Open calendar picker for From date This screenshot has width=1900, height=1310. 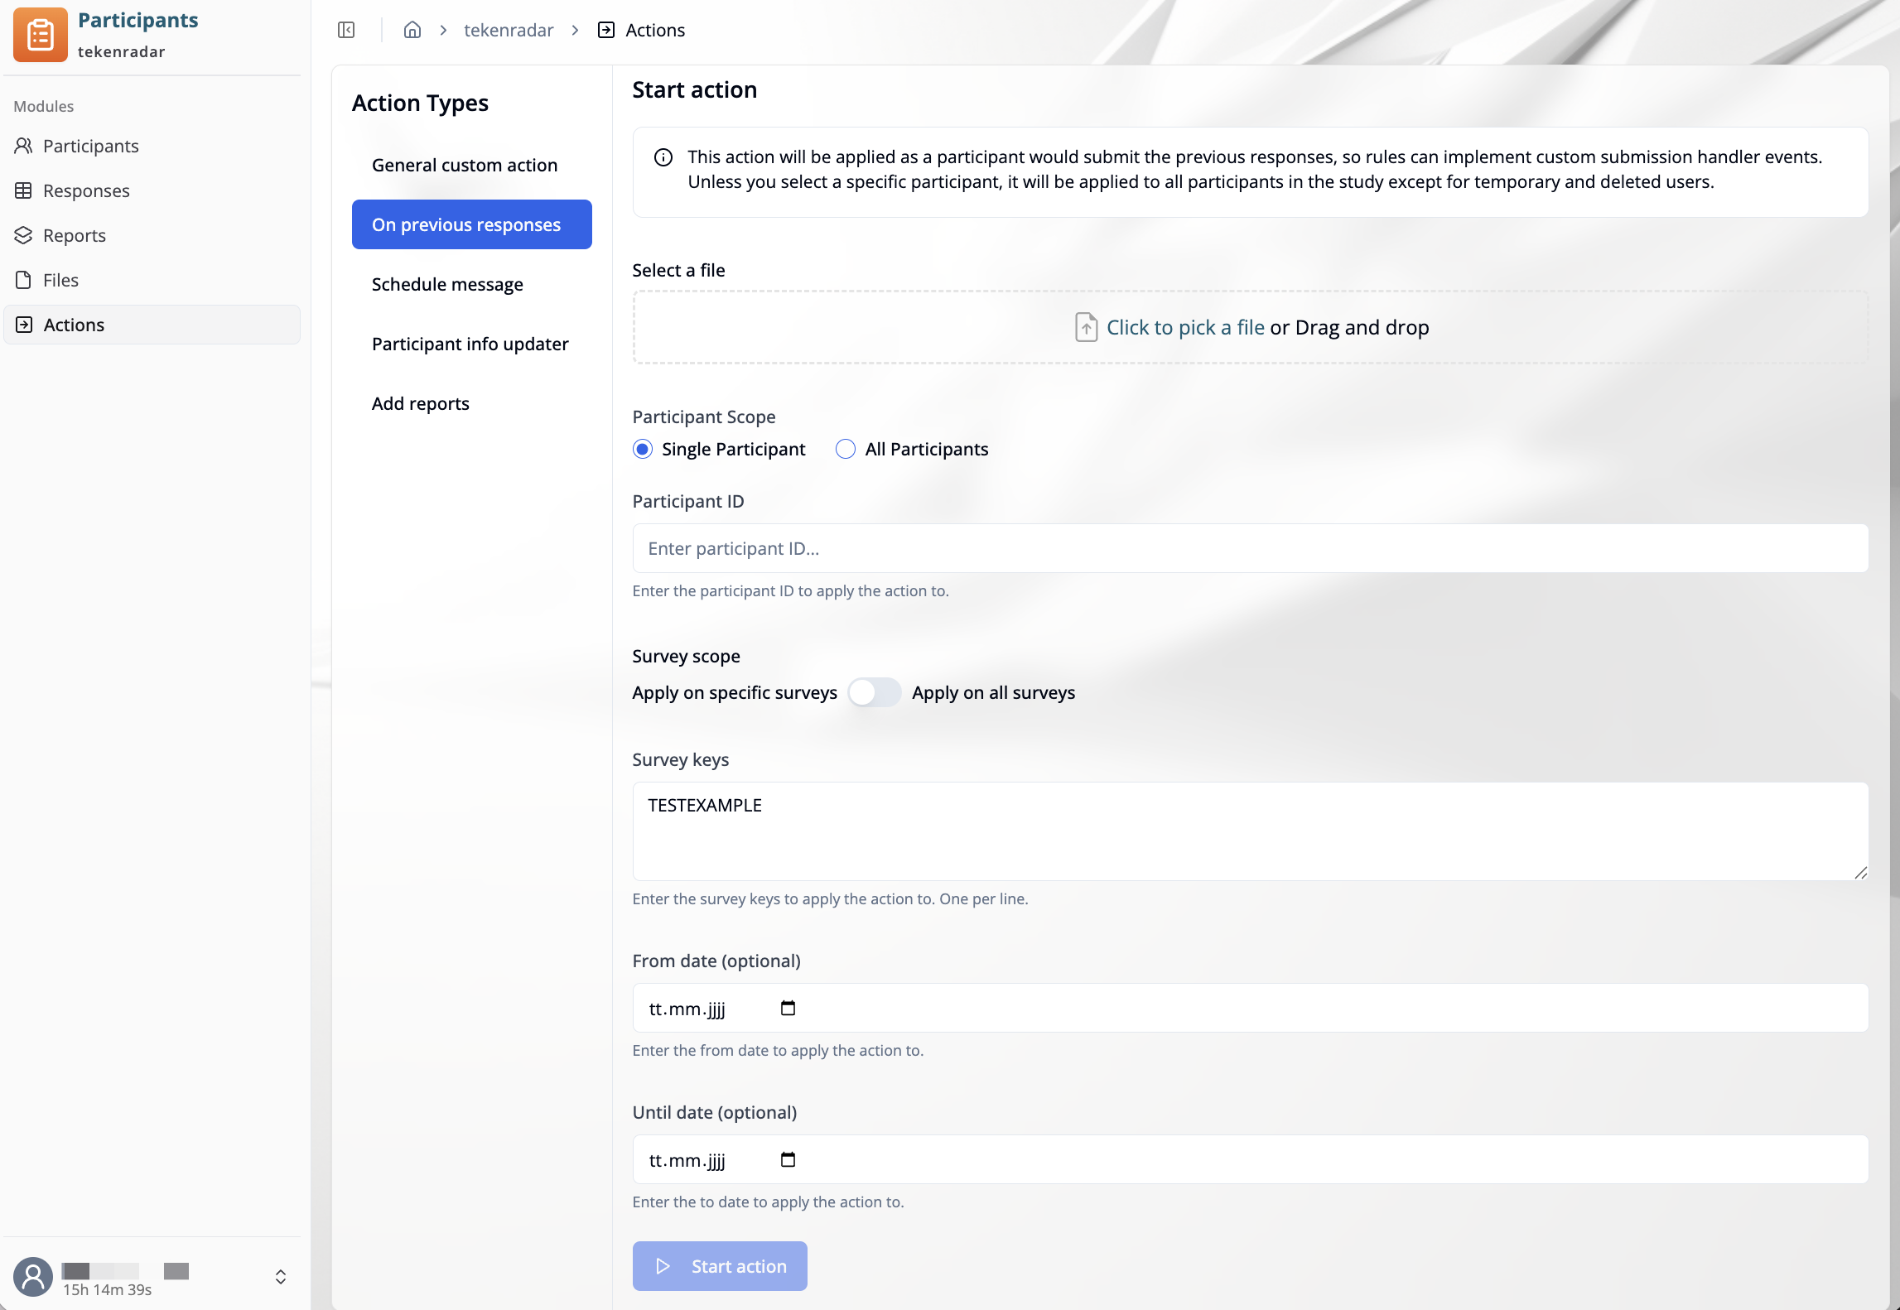click(x=788, y=1008)
